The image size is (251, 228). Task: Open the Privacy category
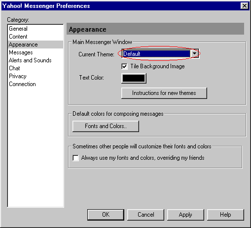pyautogui.click(x=18, y=76)
